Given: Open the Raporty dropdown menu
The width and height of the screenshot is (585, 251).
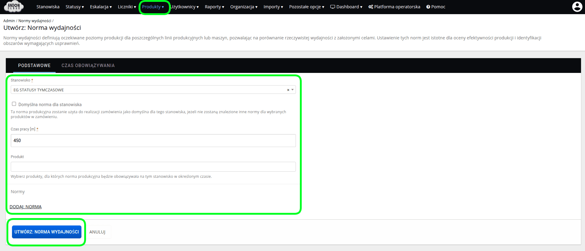Looking at the screenshot, I should [x=214, y=7].
